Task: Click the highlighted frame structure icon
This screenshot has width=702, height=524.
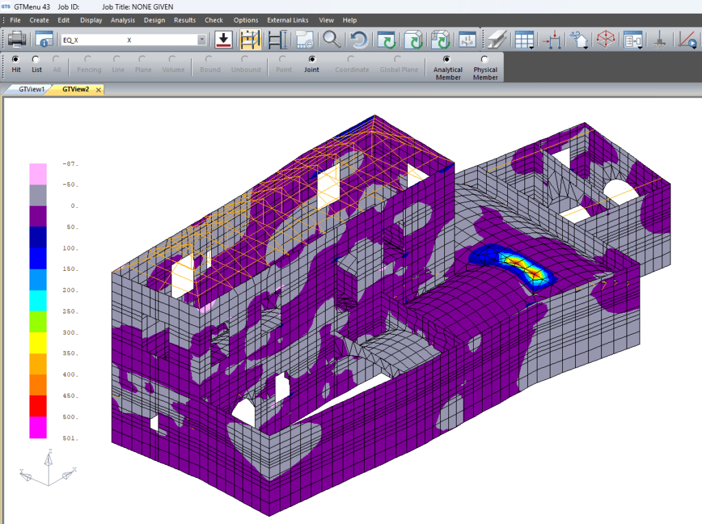Action: tap(250, 40)
